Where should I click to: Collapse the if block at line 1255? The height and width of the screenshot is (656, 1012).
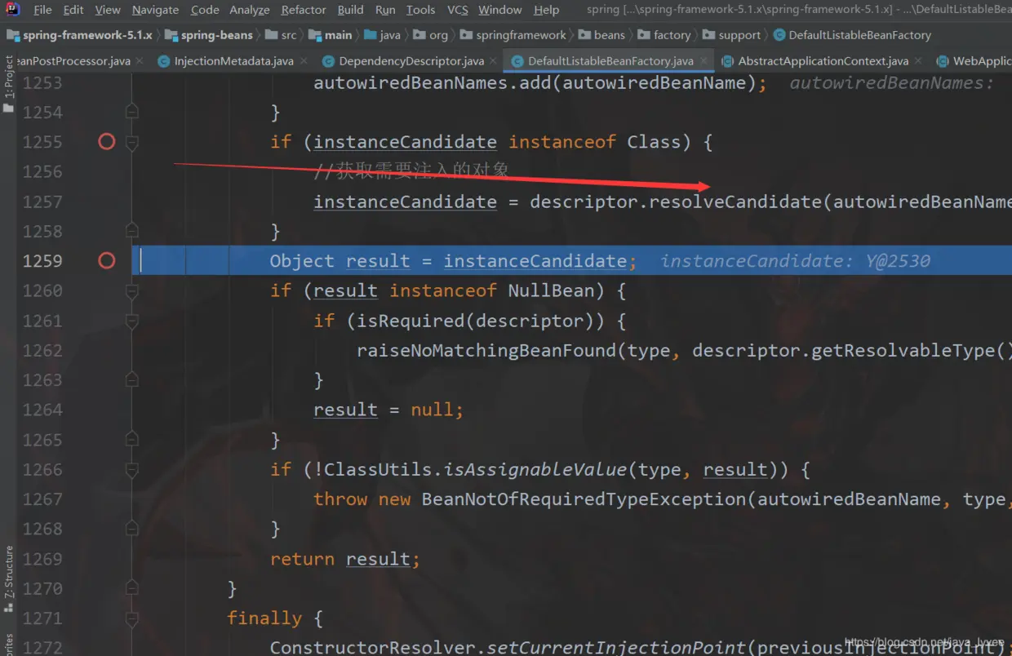[x=132, y=142]
